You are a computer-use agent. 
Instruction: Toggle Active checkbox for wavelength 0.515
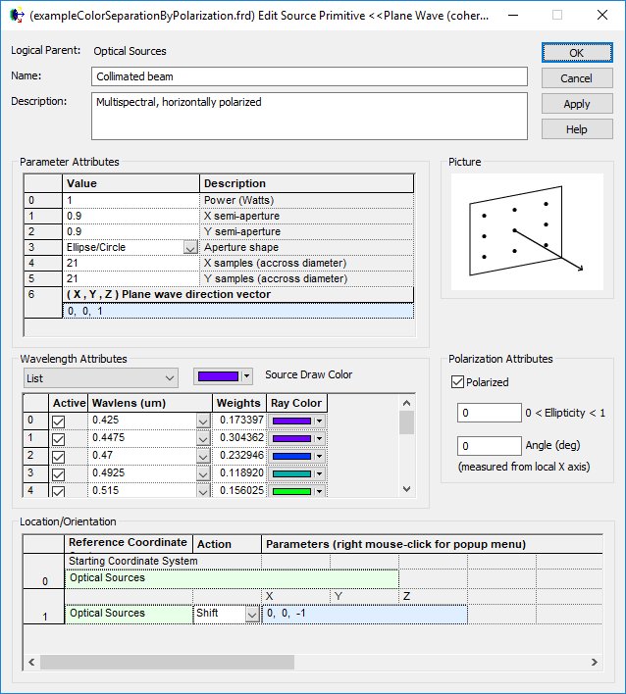pyautogui.click(x=58, y=491)
